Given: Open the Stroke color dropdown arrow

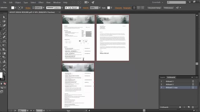Looking at the screenshot, I should 22,8.
